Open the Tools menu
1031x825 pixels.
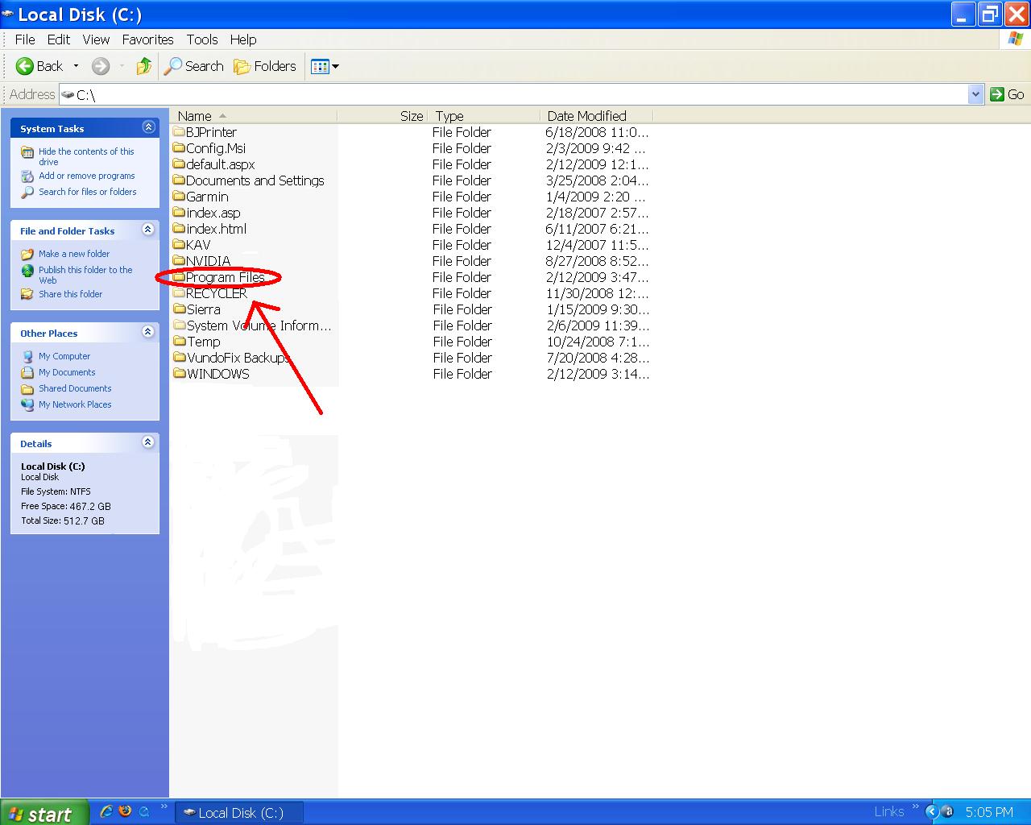[x=202, y=39]
